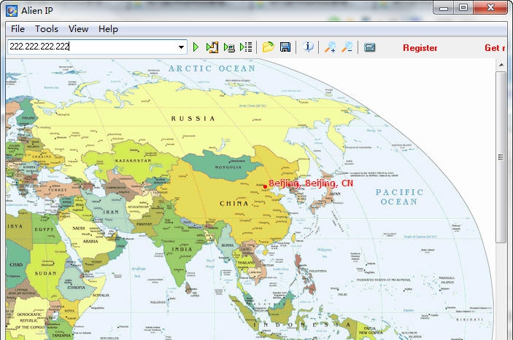This screenshot has width=513, height=340.
Task: Click the INDIA label on the map
Action: coord(182,249)
